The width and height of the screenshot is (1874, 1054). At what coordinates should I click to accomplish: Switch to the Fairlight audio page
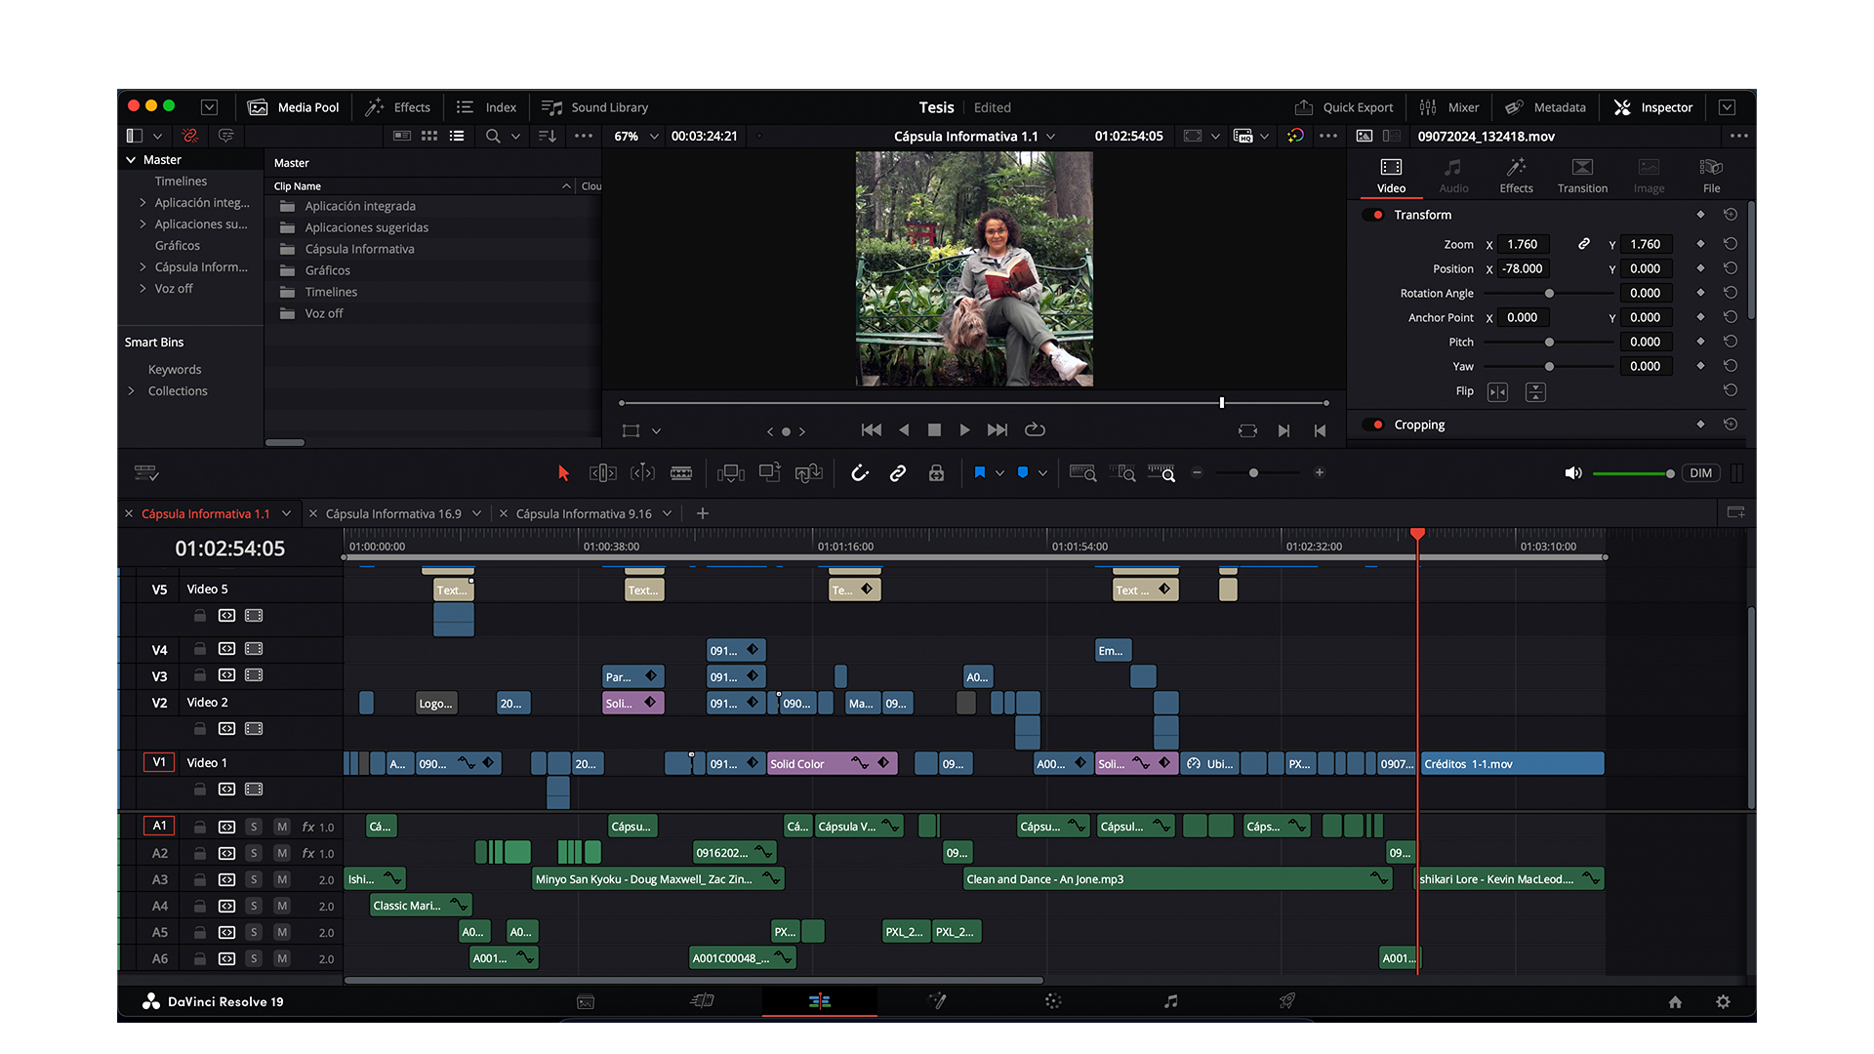tap(1170, 1000)
